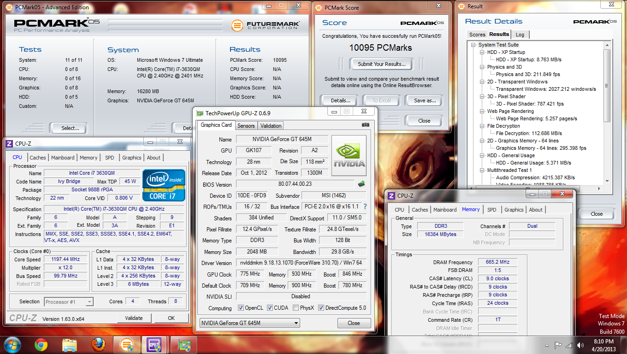
Task: Click the volume speaker tray icon
Action: (x=580, y=345)
